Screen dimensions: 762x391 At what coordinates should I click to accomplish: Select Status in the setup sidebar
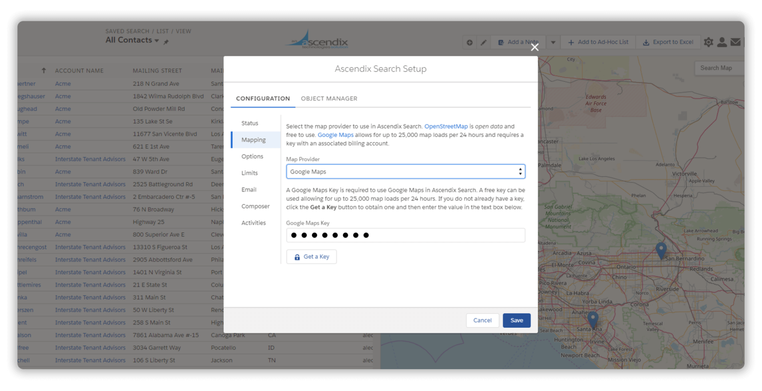click(250, 123)
